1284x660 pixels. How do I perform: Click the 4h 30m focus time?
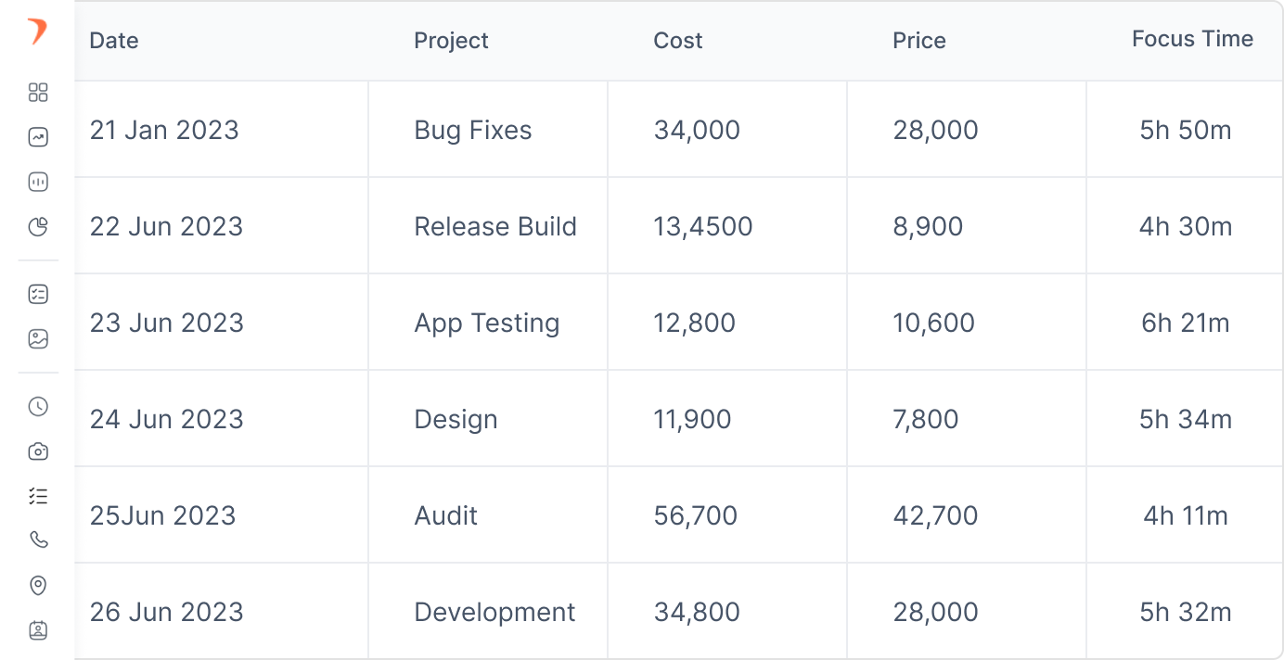point(1186,226)
